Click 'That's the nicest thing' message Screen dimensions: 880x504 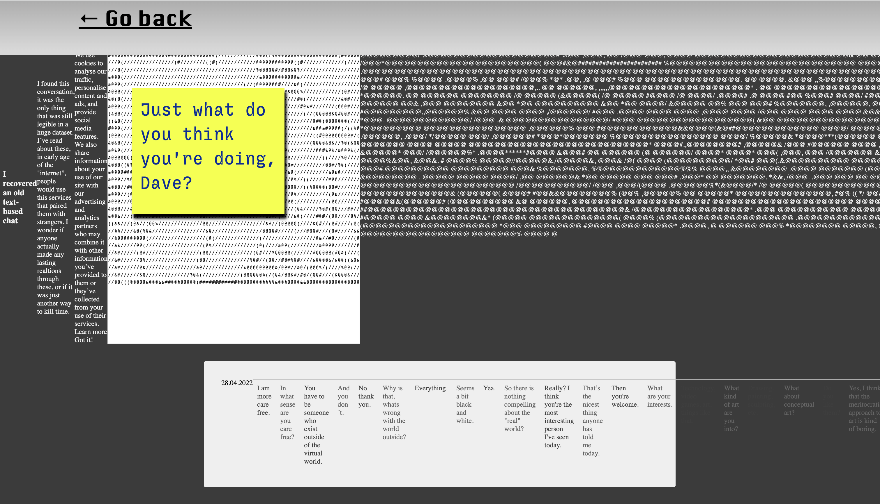[592, 421]
